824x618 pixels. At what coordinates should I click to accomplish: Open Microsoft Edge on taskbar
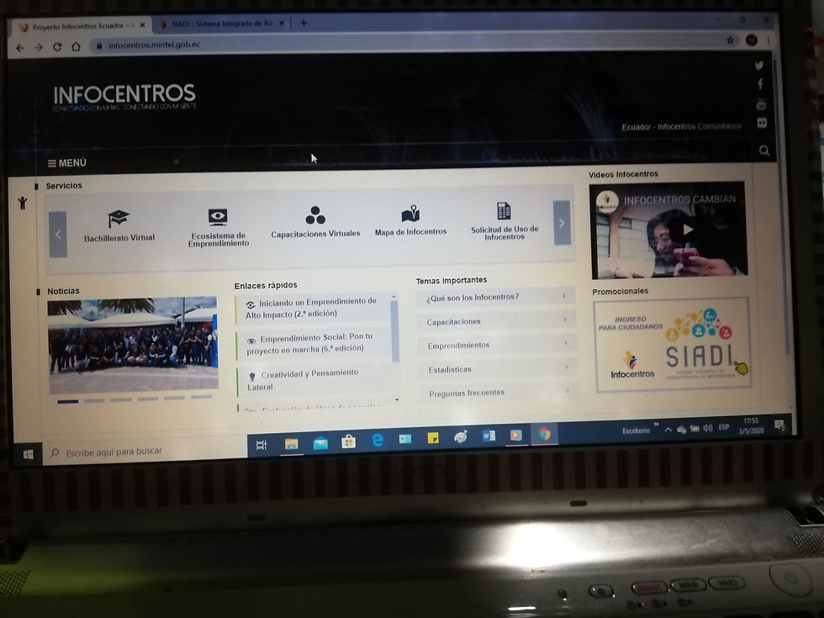coord(378,441)
